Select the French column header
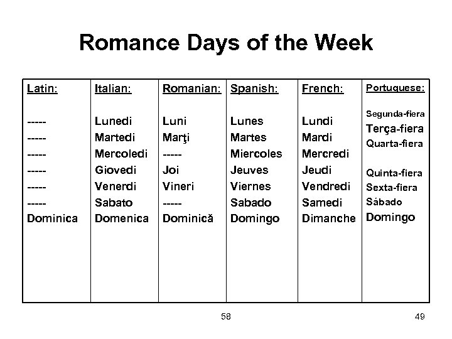 (x=323, y=89)
